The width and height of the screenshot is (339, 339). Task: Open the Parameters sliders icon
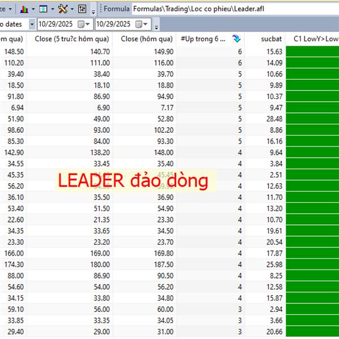coord(82,9)
